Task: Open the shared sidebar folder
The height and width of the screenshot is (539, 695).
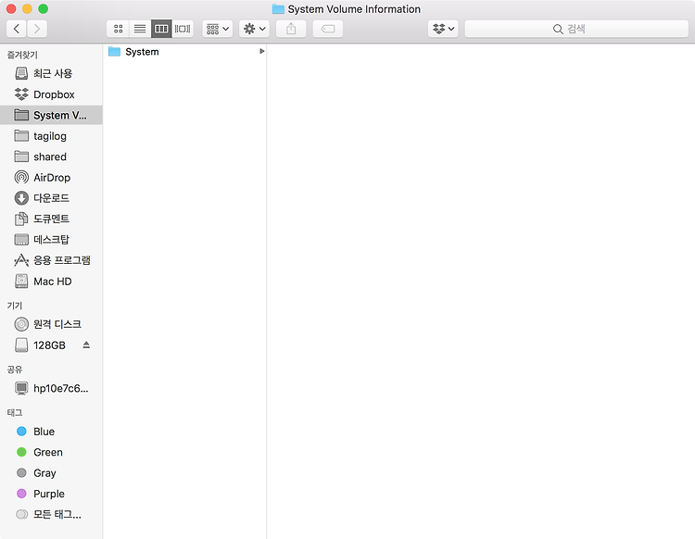Action: pos(51,157)
